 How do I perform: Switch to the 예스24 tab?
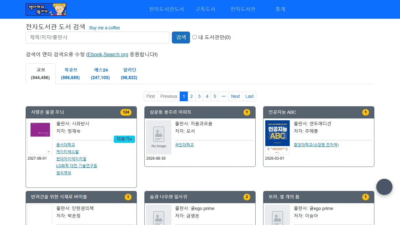pos(100,74)
